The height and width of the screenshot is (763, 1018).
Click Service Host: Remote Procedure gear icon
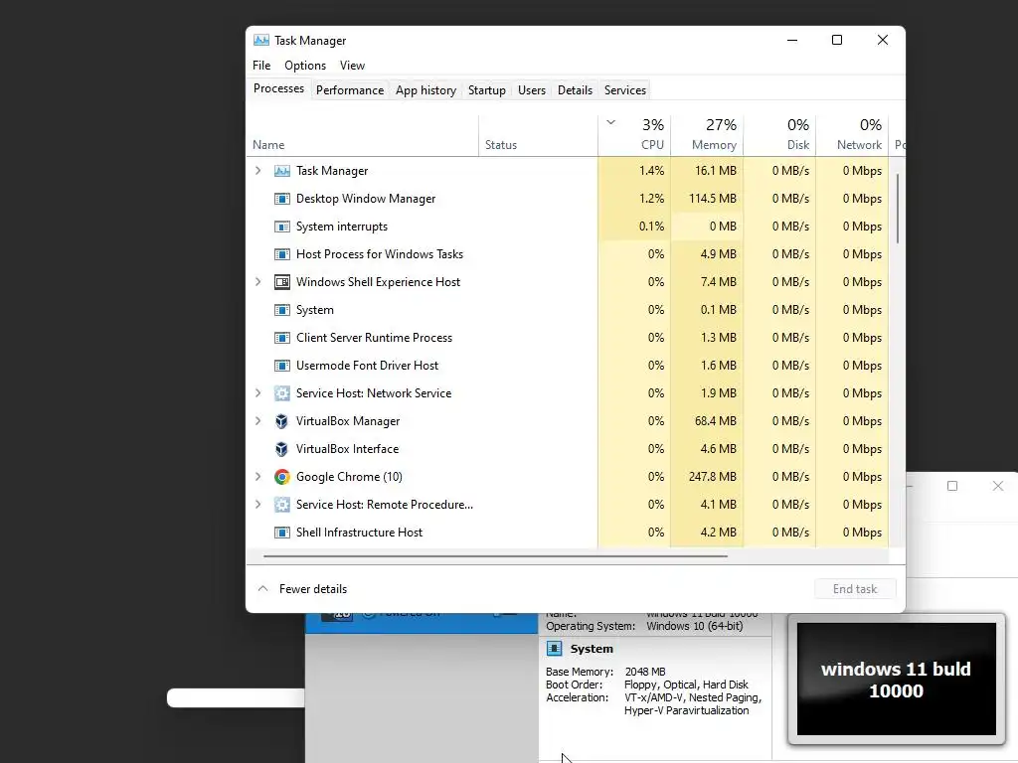(281, 505)
